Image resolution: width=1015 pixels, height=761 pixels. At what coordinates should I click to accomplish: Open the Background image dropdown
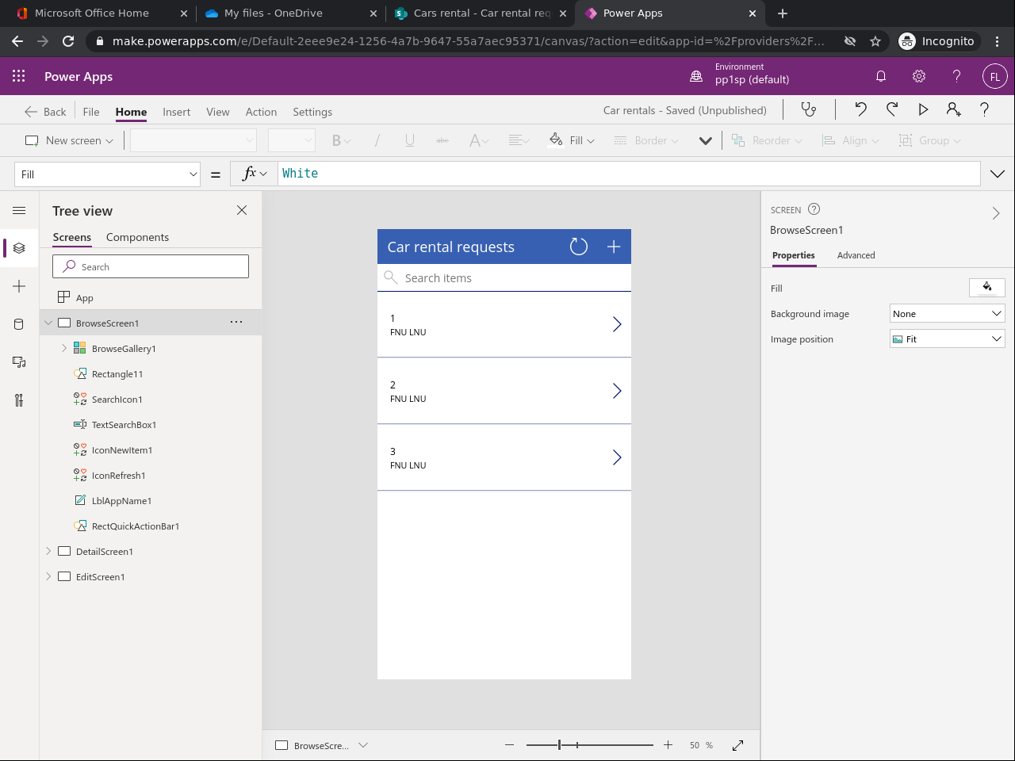pyautogui.click(x=948, y=314)
